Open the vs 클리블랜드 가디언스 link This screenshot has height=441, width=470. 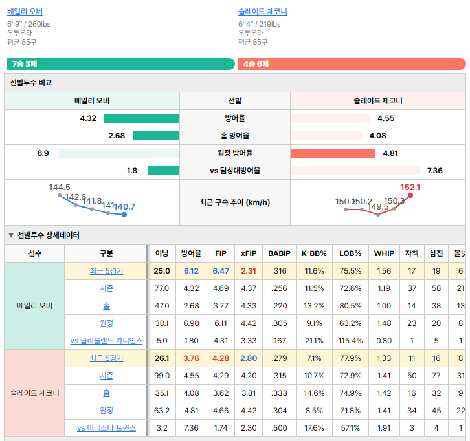(x=106, y=341)
